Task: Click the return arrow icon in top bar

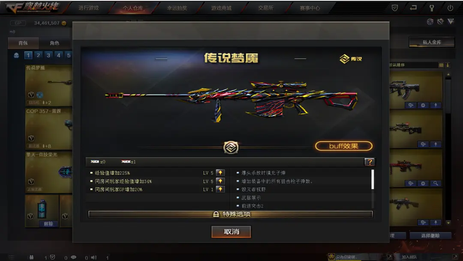Action: (413, 8)
